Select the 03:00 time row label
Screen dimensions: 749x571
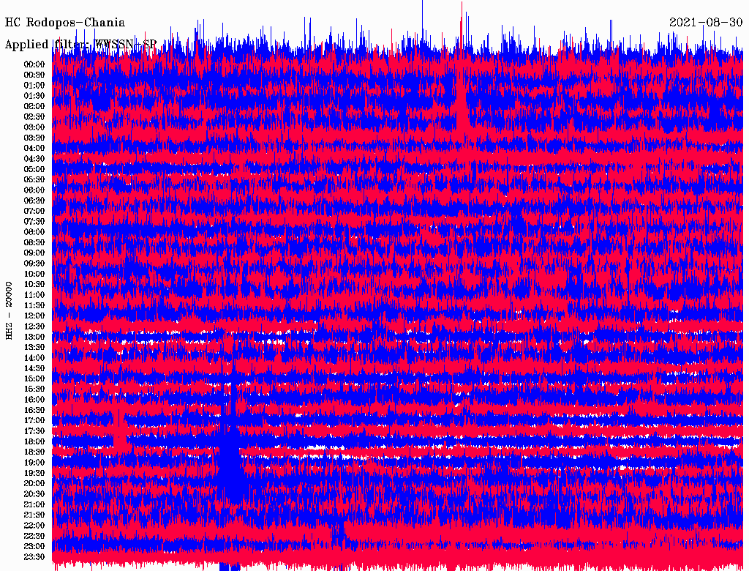click(x=34, y=127)
